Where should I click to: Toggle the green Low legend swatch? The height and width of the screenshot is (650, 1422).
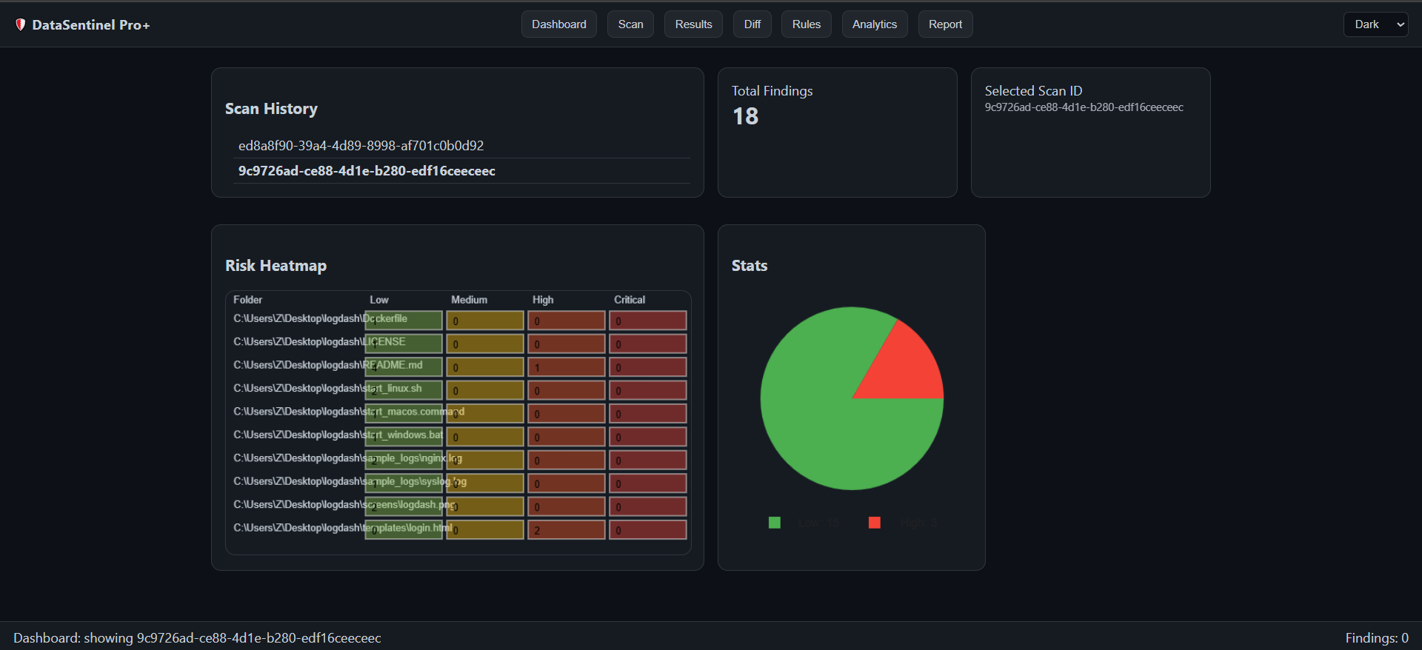[x=775, y=523]
